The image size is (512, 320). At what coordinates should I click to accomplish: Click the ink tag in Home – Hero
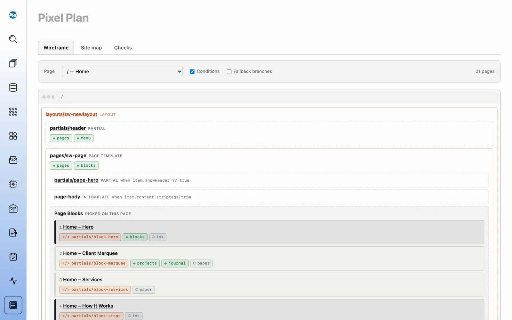click(x=158, y=237)
